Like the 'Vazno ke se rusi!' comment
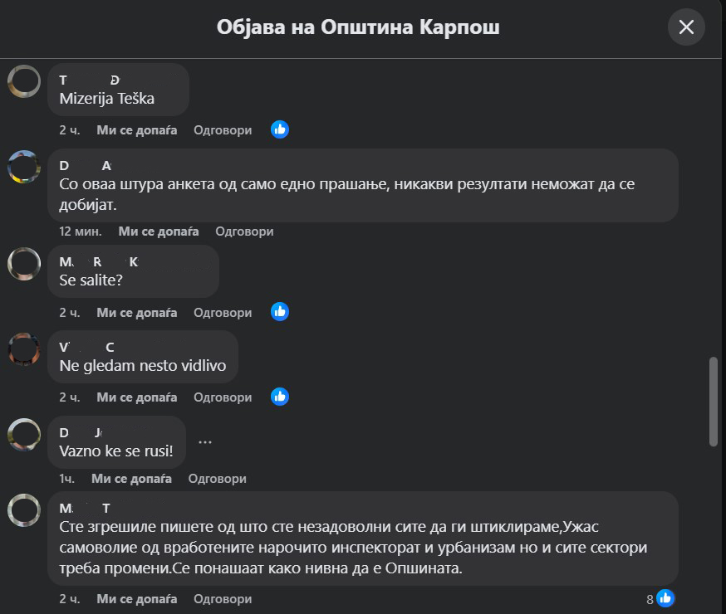 131,479
